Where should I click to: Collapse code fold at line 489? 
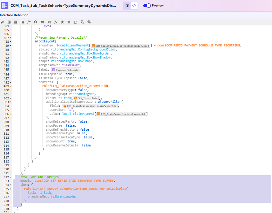point(11,46)
